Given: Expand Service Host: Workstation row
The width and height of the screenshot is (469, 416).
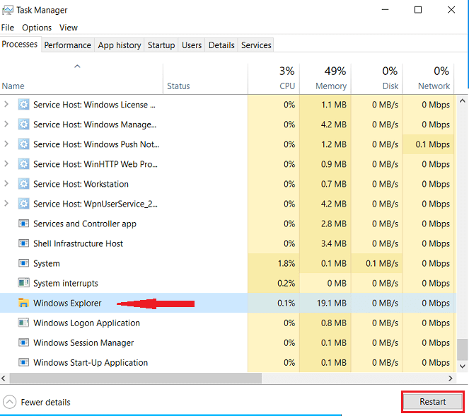Looking at the screenshot, I should pos(6,183).
